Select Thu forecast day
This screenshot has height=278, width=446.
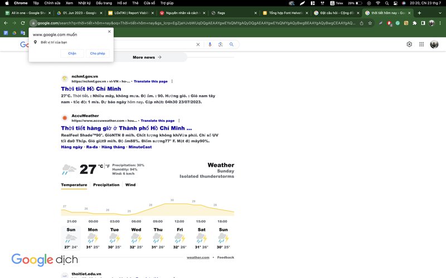158,238
